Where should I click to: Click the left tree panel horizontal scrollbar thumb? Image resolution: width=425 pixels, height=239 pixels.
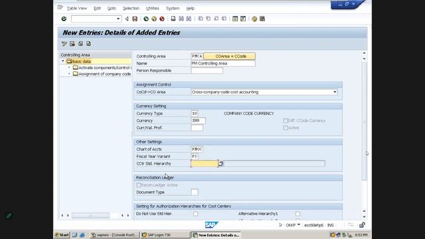(x=90, y=215)
